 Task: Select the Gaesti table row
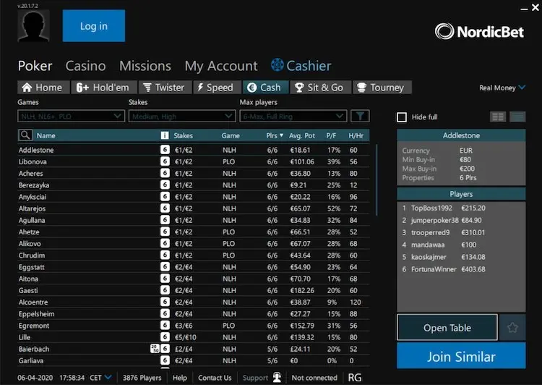pyautogui.click(x=193, y=290)
